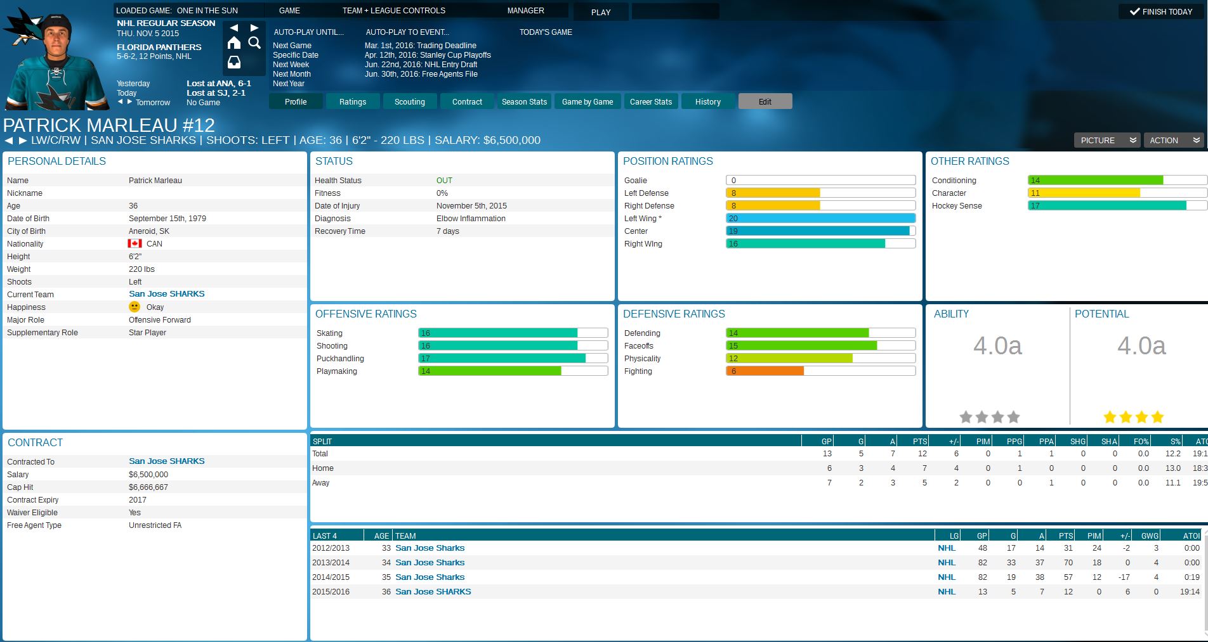Click the Edit button
The image size is (1208, 642).
765,102
